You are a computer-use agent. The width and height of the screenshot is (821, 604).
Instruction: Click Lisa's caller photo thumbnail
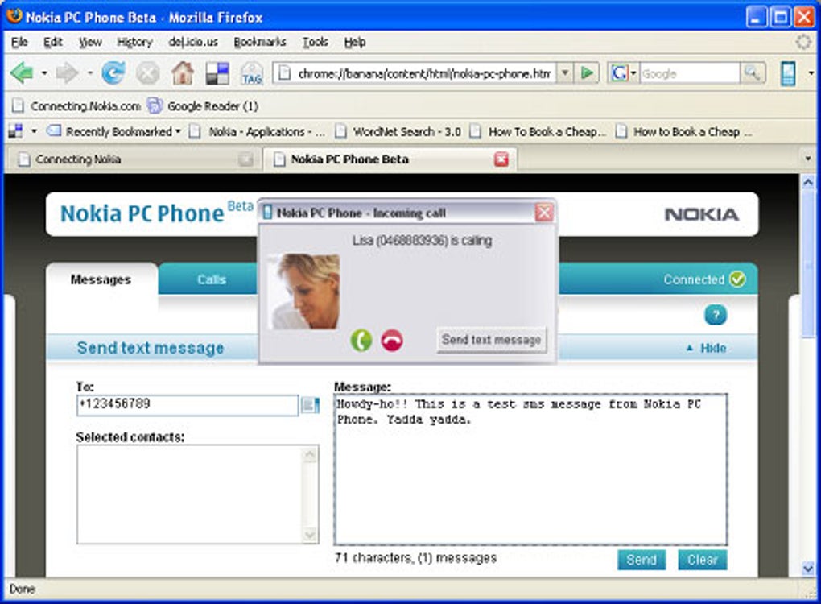click(x=303, y=292)
